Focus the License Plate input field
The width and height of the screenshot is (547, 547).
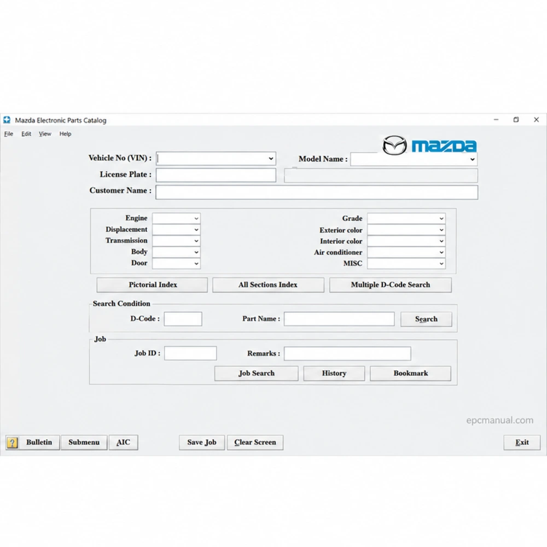coord(216,175)
